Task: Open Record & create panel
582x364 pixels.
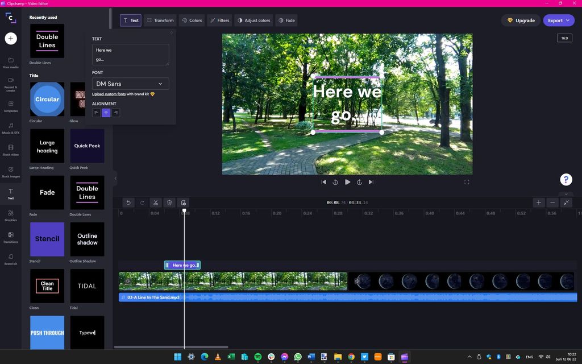Action: pyautogui.click(x=11, y=85)
